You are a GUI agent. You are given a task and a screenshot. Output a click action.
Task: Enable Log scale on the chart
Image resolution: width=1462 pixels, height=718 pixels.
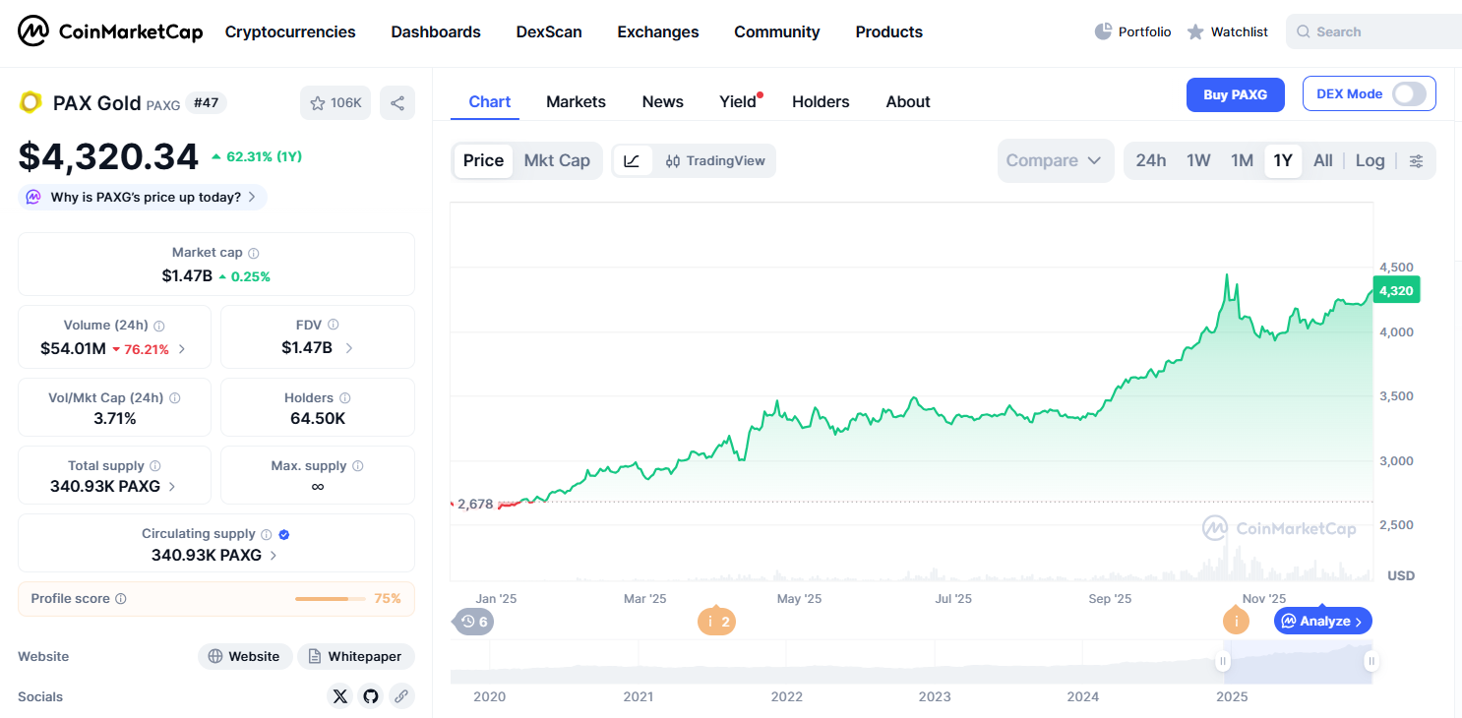click(x=1370, y=160)
